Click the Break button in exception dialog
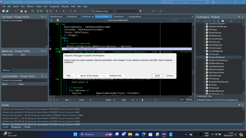This screenshot has height=138, width=246. (157, 76)
